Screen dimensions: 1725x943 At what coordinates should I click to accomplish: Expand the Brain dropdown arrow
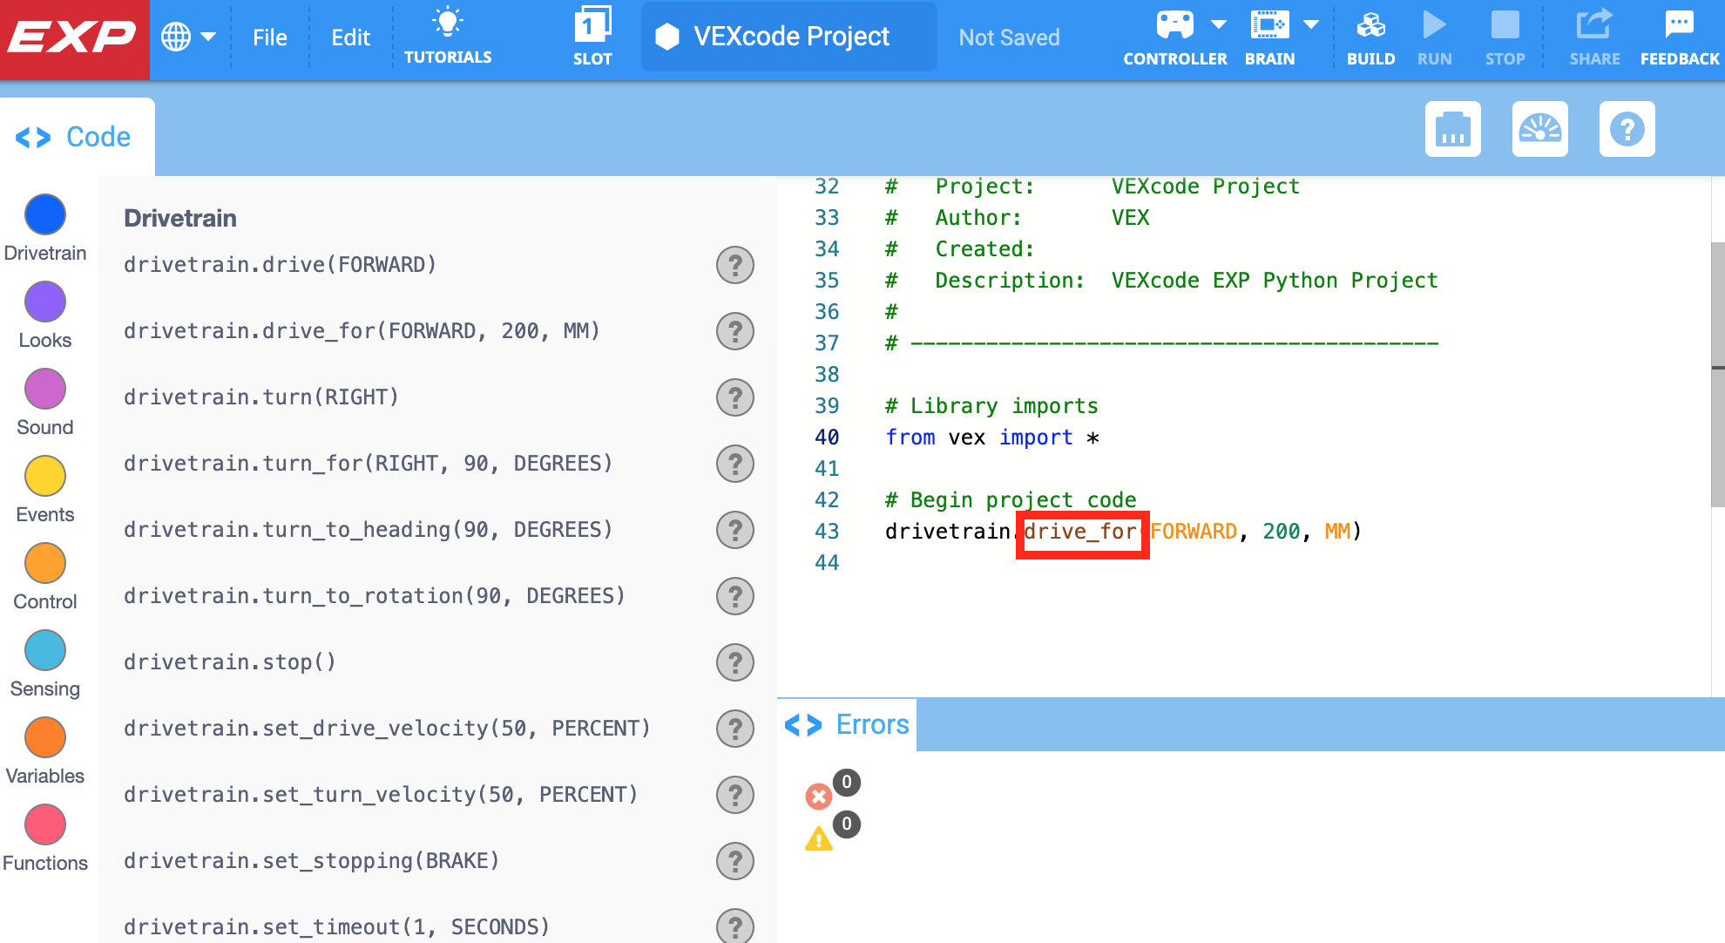click(1311, 24)
